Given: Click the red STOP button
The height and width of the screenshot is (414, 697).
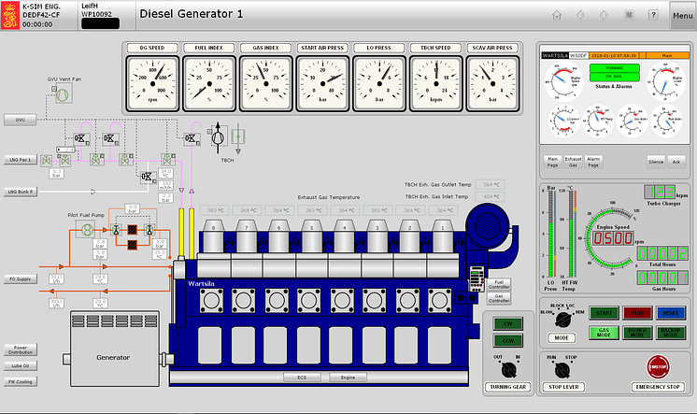Looking at the screenshot, I should tap(637, 313).
